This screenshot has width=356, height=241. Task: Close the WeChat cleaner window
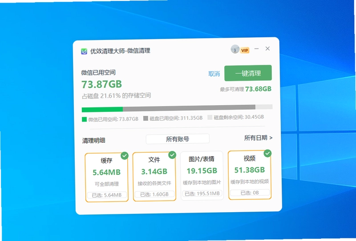pyautogui.click(x=267, y=48)
